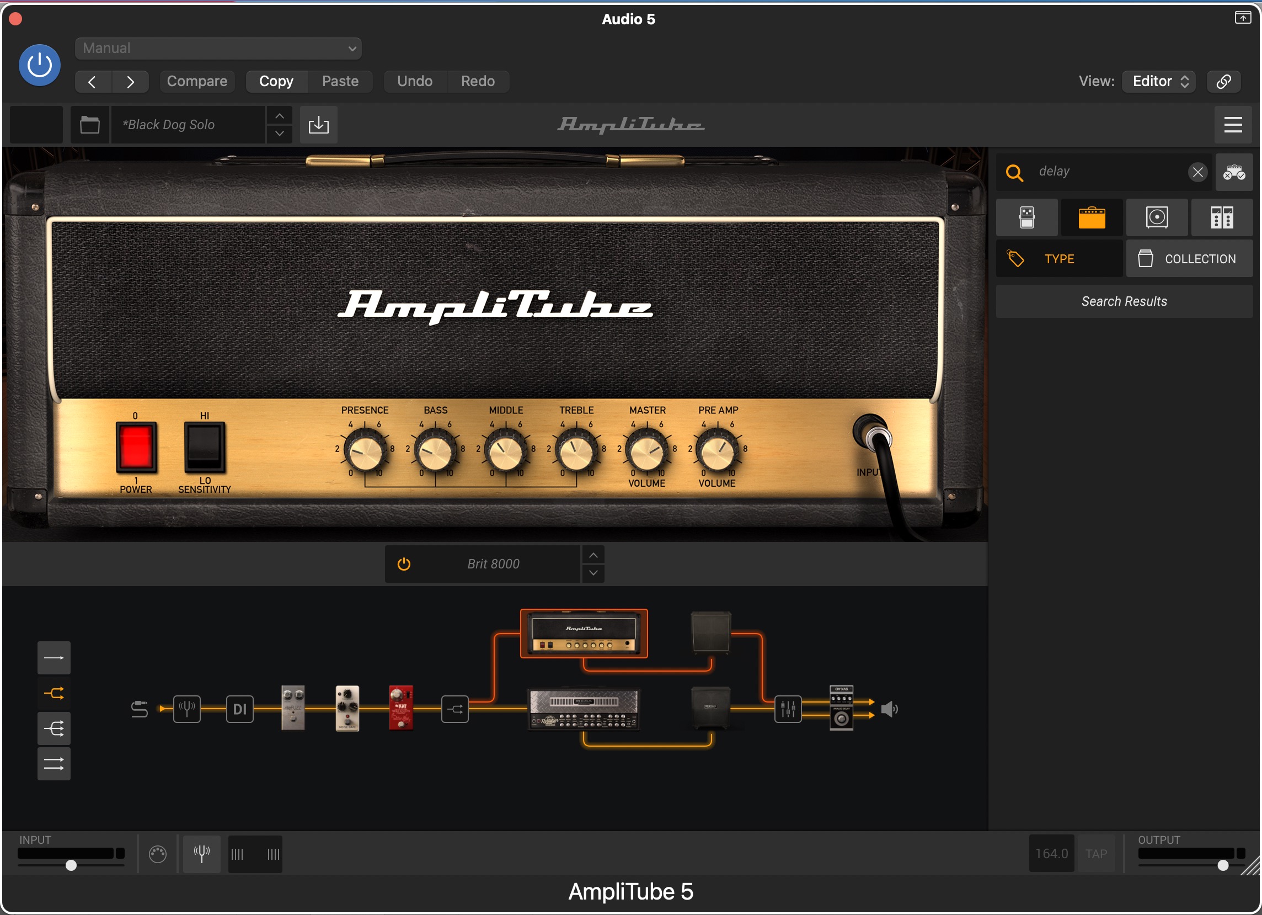This screenshot has height=915, width=1262.
Task: Select the analog delay pedal at chain end
Action: coord(841,708)
